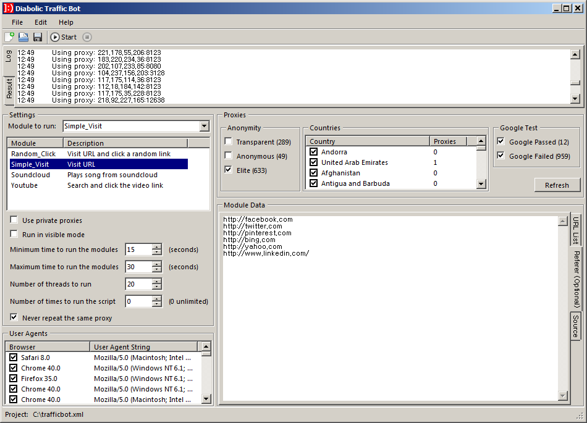Enable Use private proxies checkbox
The image size is (587, 423).
(14, 220)
